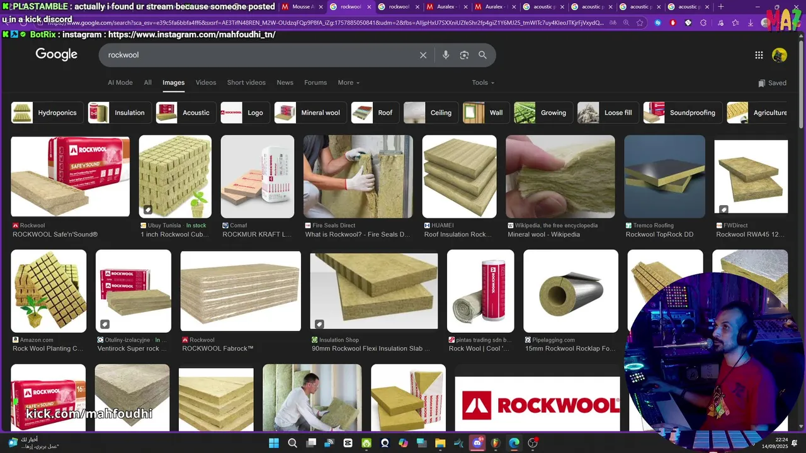Open the Google account avatar
The width and height of the screenshot is (806, 453).
pos(780,55)
